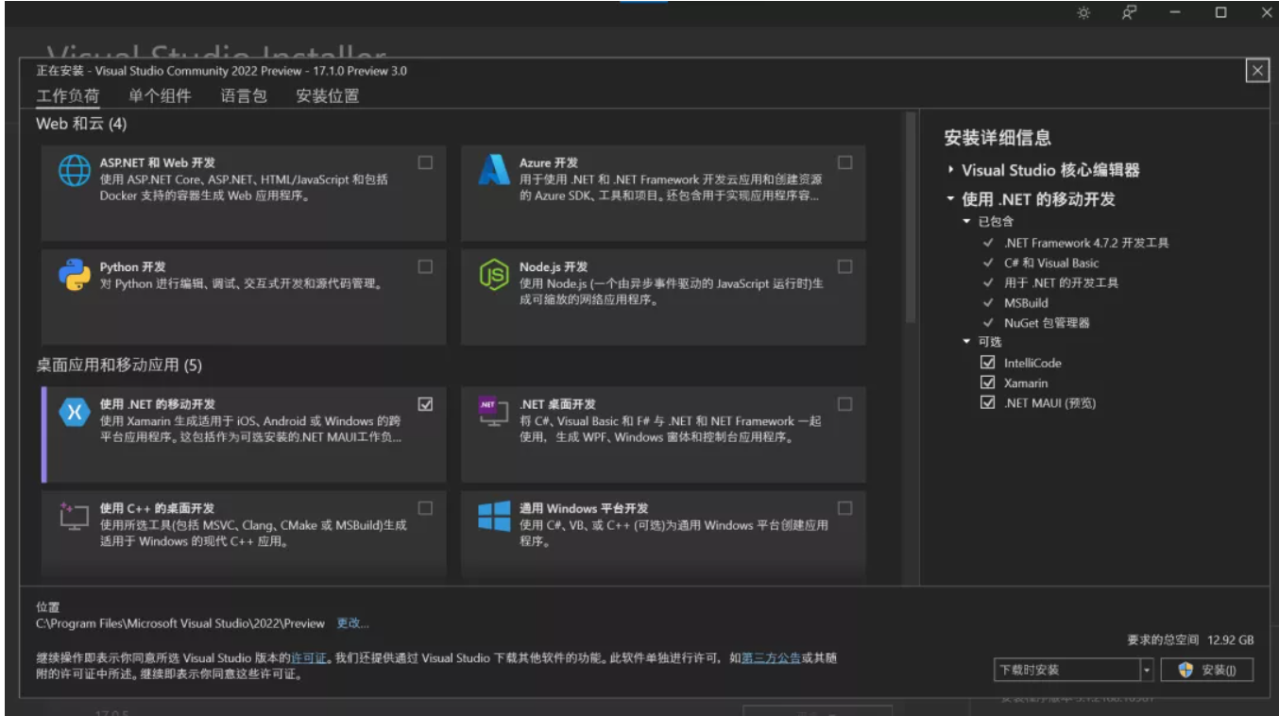Click the workload list vertical scrollbar

(x=911, y=217)
